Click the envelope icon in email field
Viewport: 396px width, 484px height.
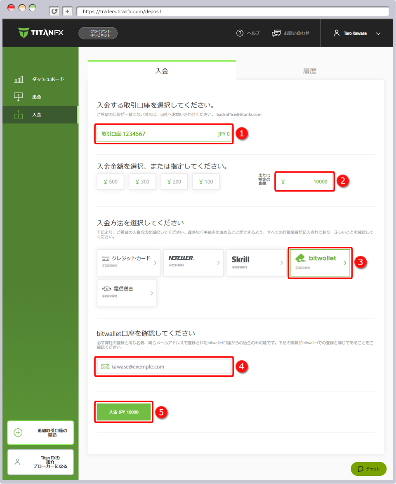tap(105, 367)
